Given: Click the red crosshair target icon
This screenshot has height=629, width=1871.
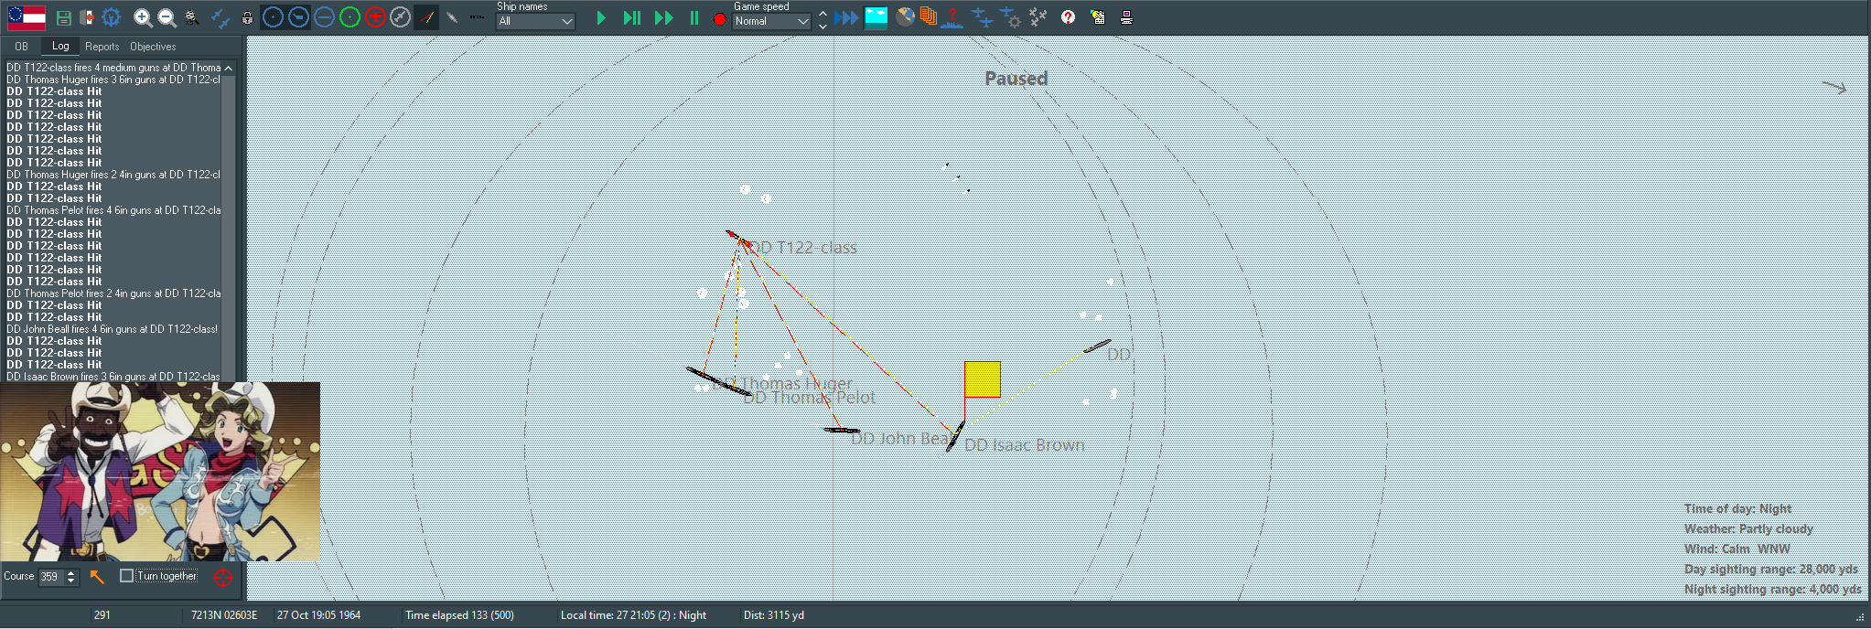Looking at the screenshot, I should 222,577.
